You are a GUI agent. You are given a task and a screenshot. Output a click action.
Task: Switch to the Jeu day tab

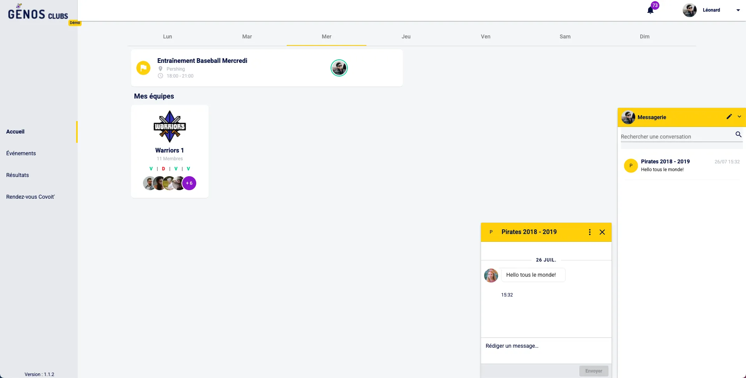[x=406, y=36]
